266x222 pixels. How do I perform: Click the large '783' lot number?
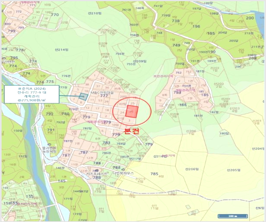pyautogui.click(x=107, y=143)
